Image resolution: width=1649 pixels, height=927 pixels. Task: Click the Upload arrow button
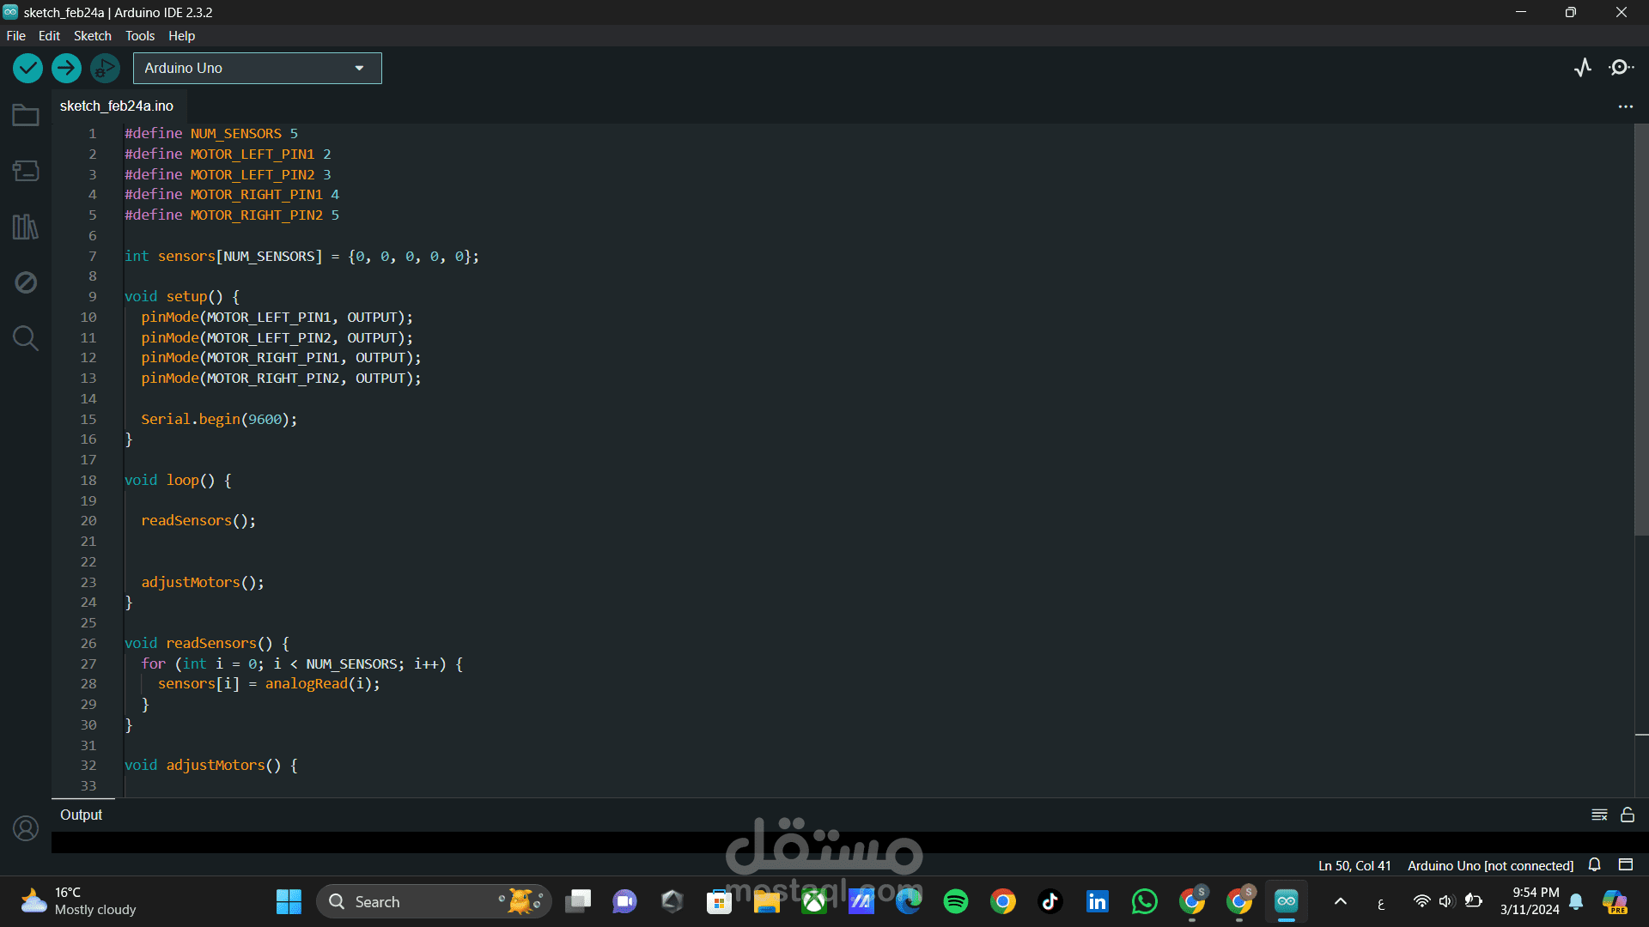click(66, 68)
